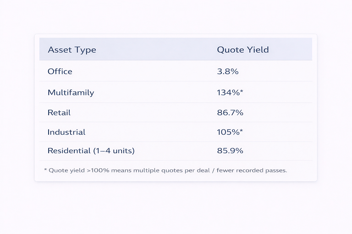
Task: Select the Multifamily row label
Action: 71,92
